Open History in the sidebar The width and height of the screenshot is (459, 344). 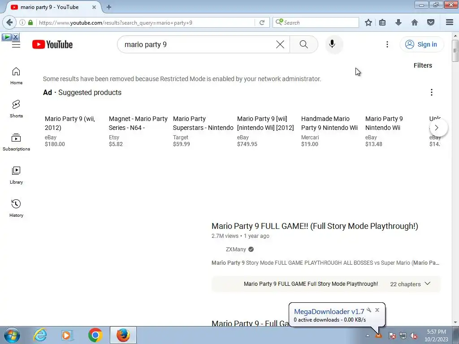(x=16, y=208)
